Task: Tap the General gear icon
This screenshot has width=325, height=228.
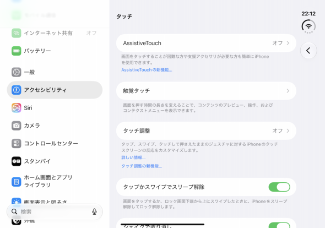Action: tap(16, 72)
